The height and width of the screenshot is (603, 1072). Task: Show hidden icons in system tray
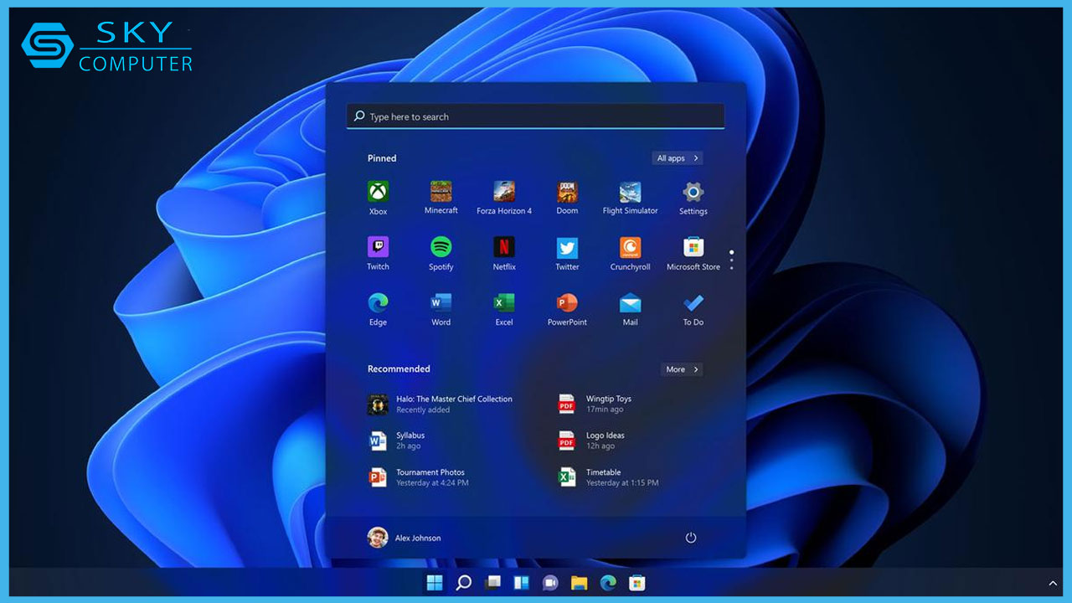(x=1053, y=583)
